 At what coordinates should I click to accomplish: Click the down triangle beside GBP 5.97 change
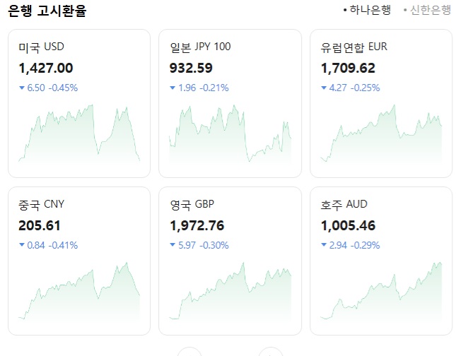click(173, 246)
